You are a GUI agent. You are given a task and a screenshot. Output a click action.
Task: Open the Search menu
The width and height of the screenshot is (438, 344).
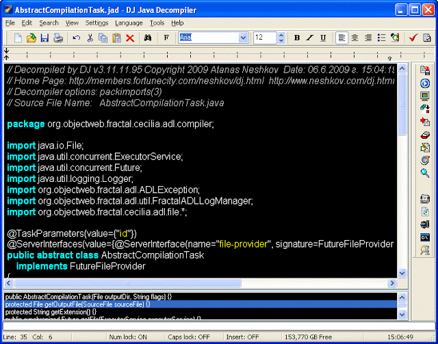(49, 23)
